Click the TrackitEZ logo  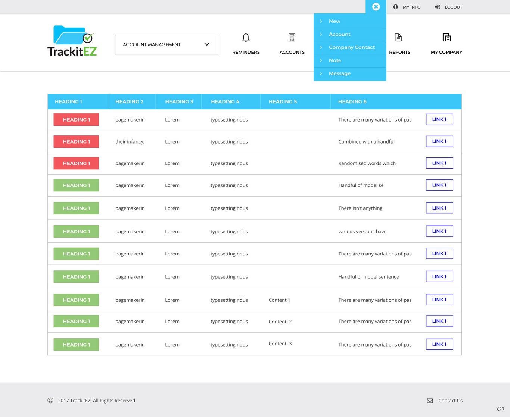[x=72, y=41]
